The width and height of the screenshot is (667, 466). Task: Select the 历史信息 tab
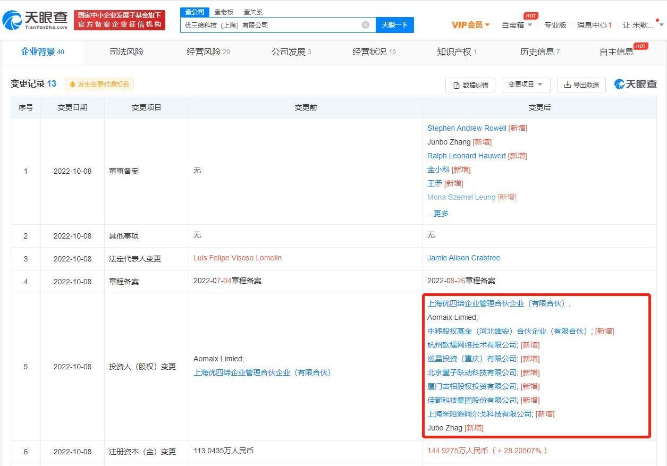point(539,52)
